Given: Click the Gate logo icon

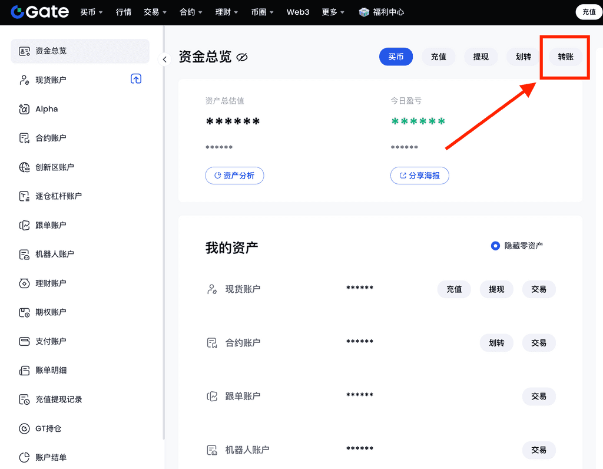Looking at the screenshot, I should pyautogui.click(x=18, y=12).
